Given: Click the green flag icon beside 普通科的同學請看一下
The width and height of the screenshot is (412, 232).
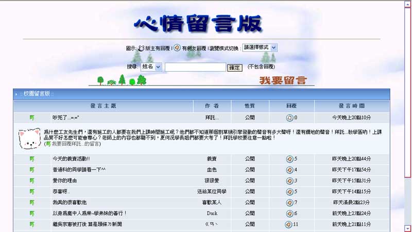Looking at the screenshot, I should coord(32,170).
